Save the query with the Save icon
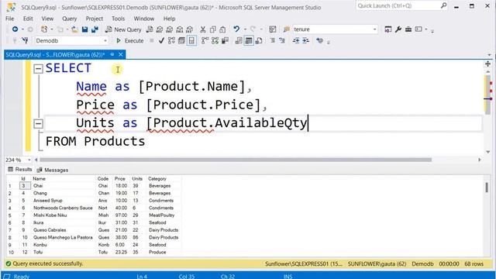 pyautogui.click(x=84, y=29)
